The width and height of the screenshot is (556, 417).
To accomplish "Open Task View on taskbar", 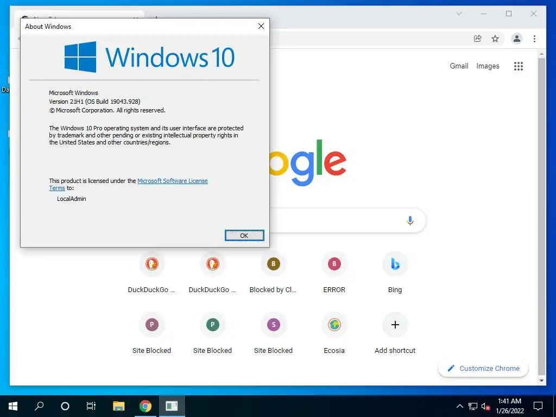I will (x=91, y=406).
